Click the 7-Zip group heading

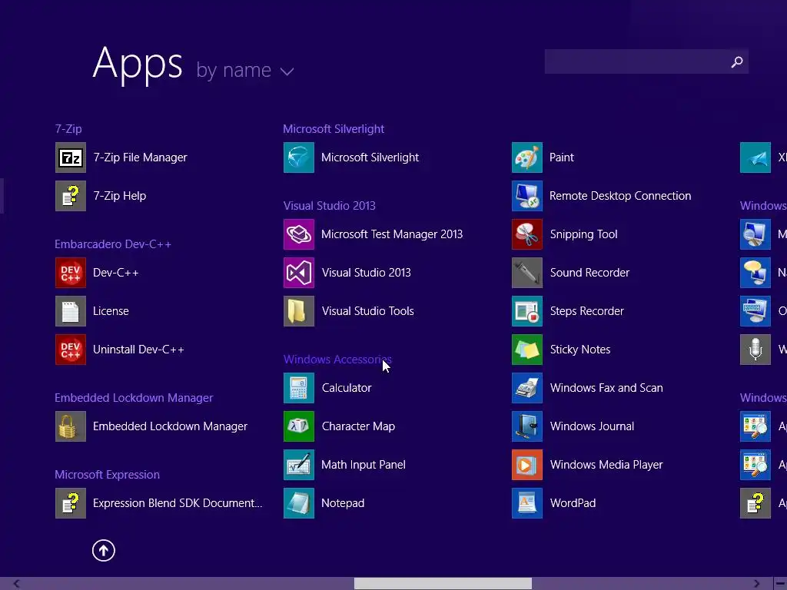coord(68,129)
